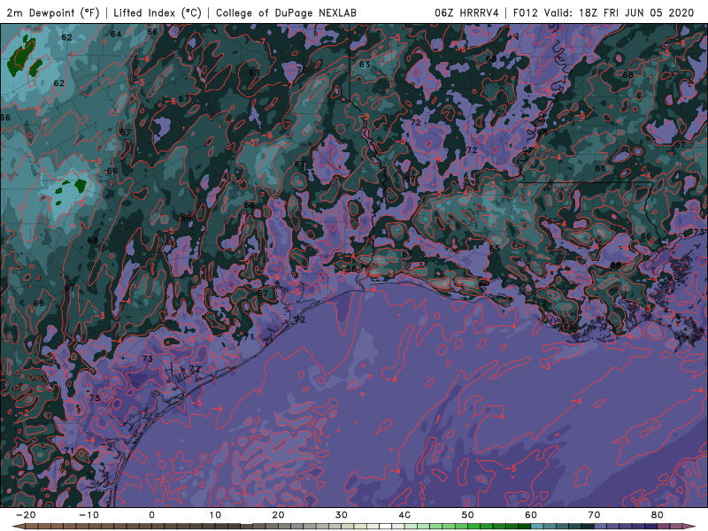Click the colorbar label "40"

pyautogui.click(x=404, y=515)
